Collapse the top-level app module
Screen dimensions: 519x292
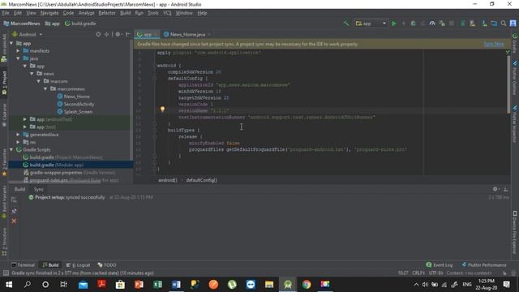click(x=11, y=43)
